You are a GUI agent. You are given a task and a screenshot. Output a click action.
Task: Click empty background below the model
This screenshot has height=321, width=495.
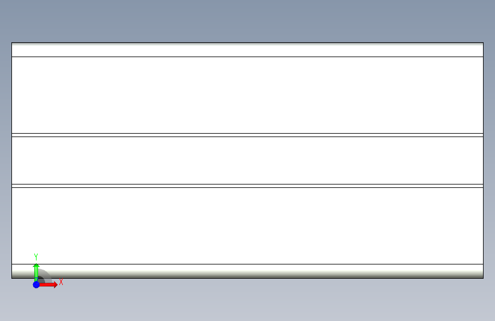(x=248, y=300)
